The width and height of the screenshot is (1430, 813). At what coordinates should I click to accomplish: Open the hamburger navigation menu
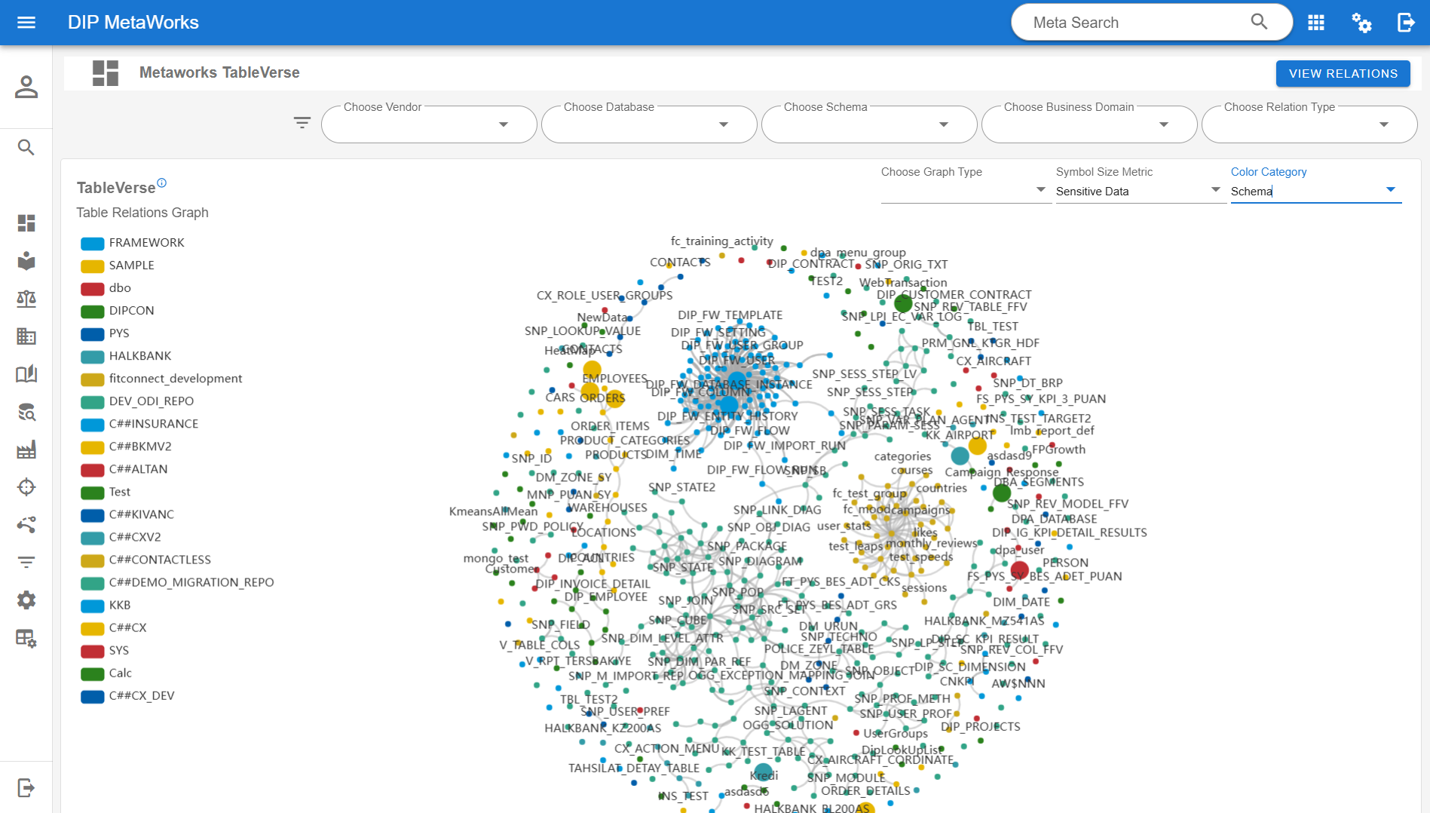(x=26, y=23)
